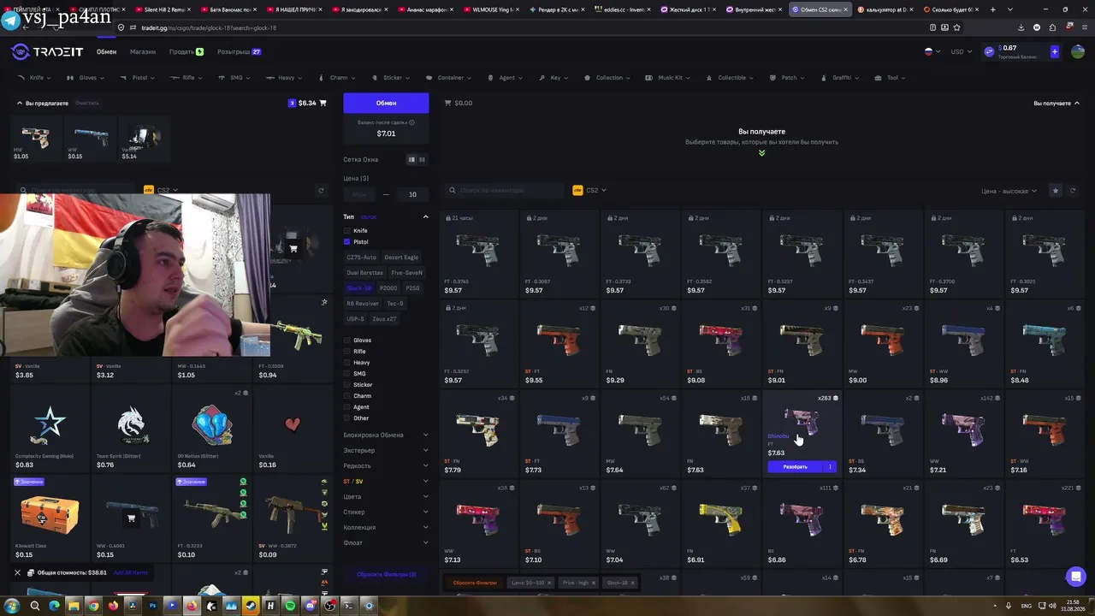Click the blue Обмен trade button
Viewport: 1095px width, 616px height.
(x=386, y=103)
